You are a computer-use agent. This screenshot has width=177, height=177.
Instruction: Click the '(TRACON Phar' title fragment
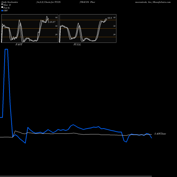click(x=87, y=2)
